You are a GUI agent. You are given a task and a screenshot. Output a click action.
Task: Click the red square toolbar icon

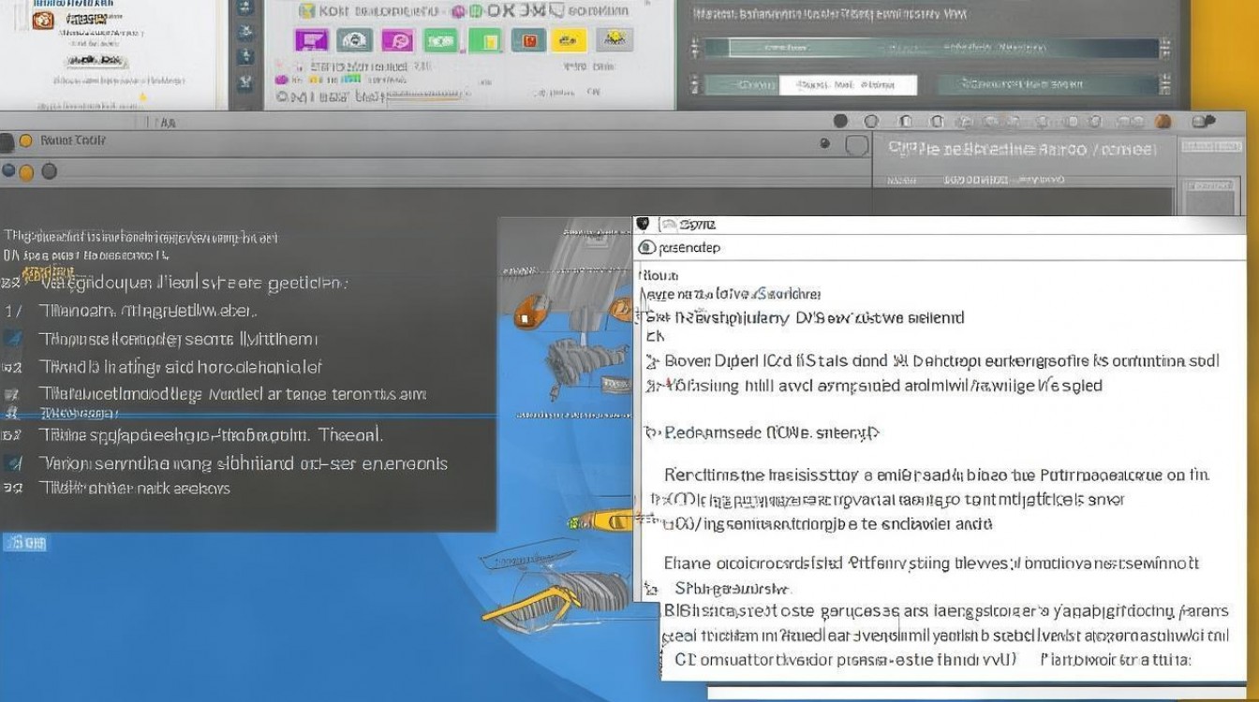click(x=529, y=40)
